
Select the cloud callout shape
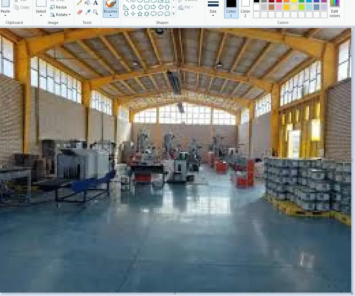point(167,14)
